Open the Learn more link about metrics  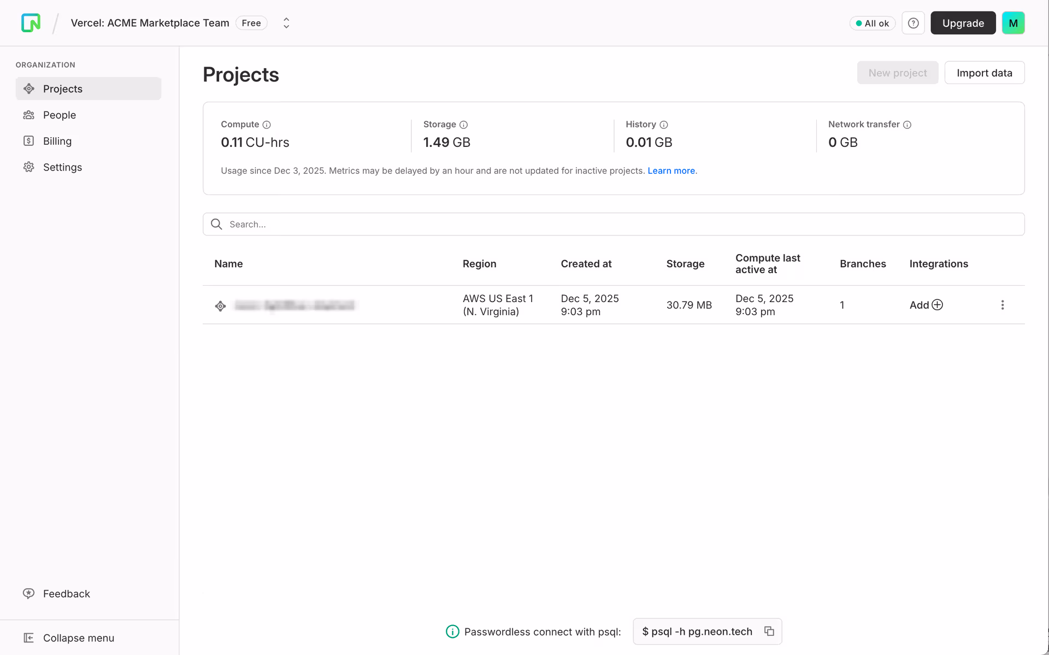coord(671,170)
